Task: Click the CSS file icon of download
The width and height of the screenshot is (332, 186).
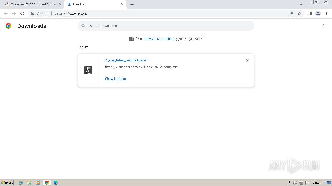Action: (88, 70)
